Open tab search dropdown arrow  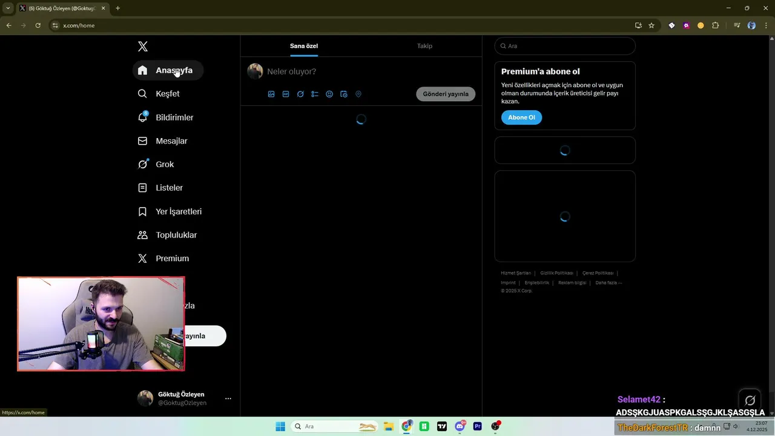click(x=8, y=8)
